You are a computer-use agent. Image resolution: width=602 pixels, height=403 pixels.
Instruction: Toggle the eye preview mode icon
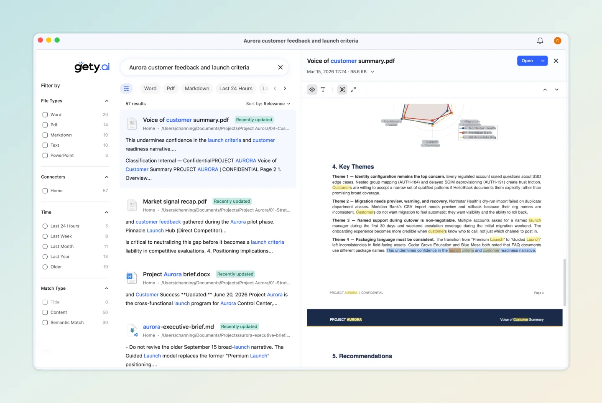point(312,89)
